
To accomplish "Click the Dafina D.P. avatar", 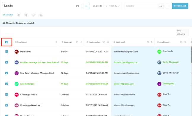I will [17, 52].
